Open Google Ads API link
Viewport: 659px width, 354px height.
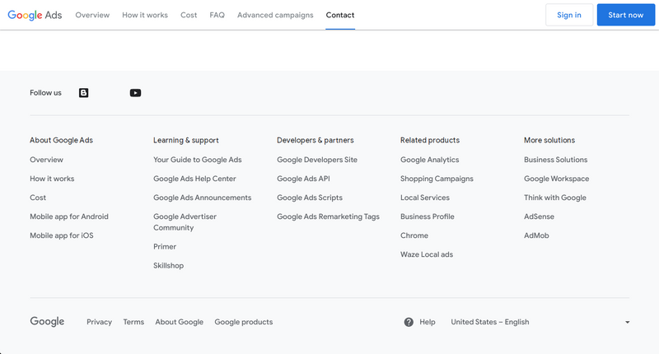303,179
